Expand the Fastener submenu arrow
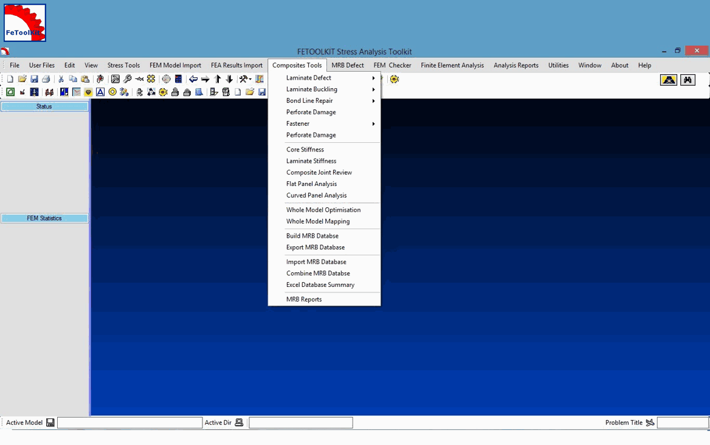The width and height of the screenshot is (710, 445). [x=374, y=123]
